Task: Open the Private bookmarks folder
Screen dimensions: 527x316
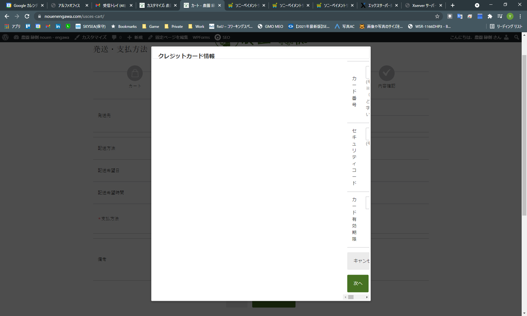Action: click(x=173, y=27)
